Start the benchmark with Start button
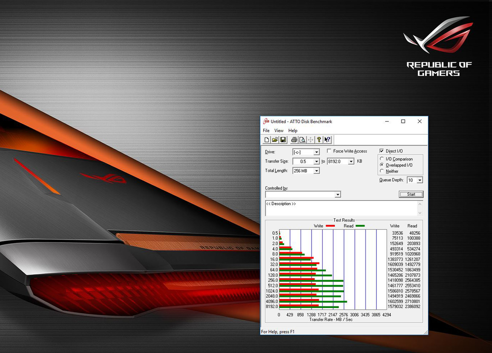 click(411, 194)
